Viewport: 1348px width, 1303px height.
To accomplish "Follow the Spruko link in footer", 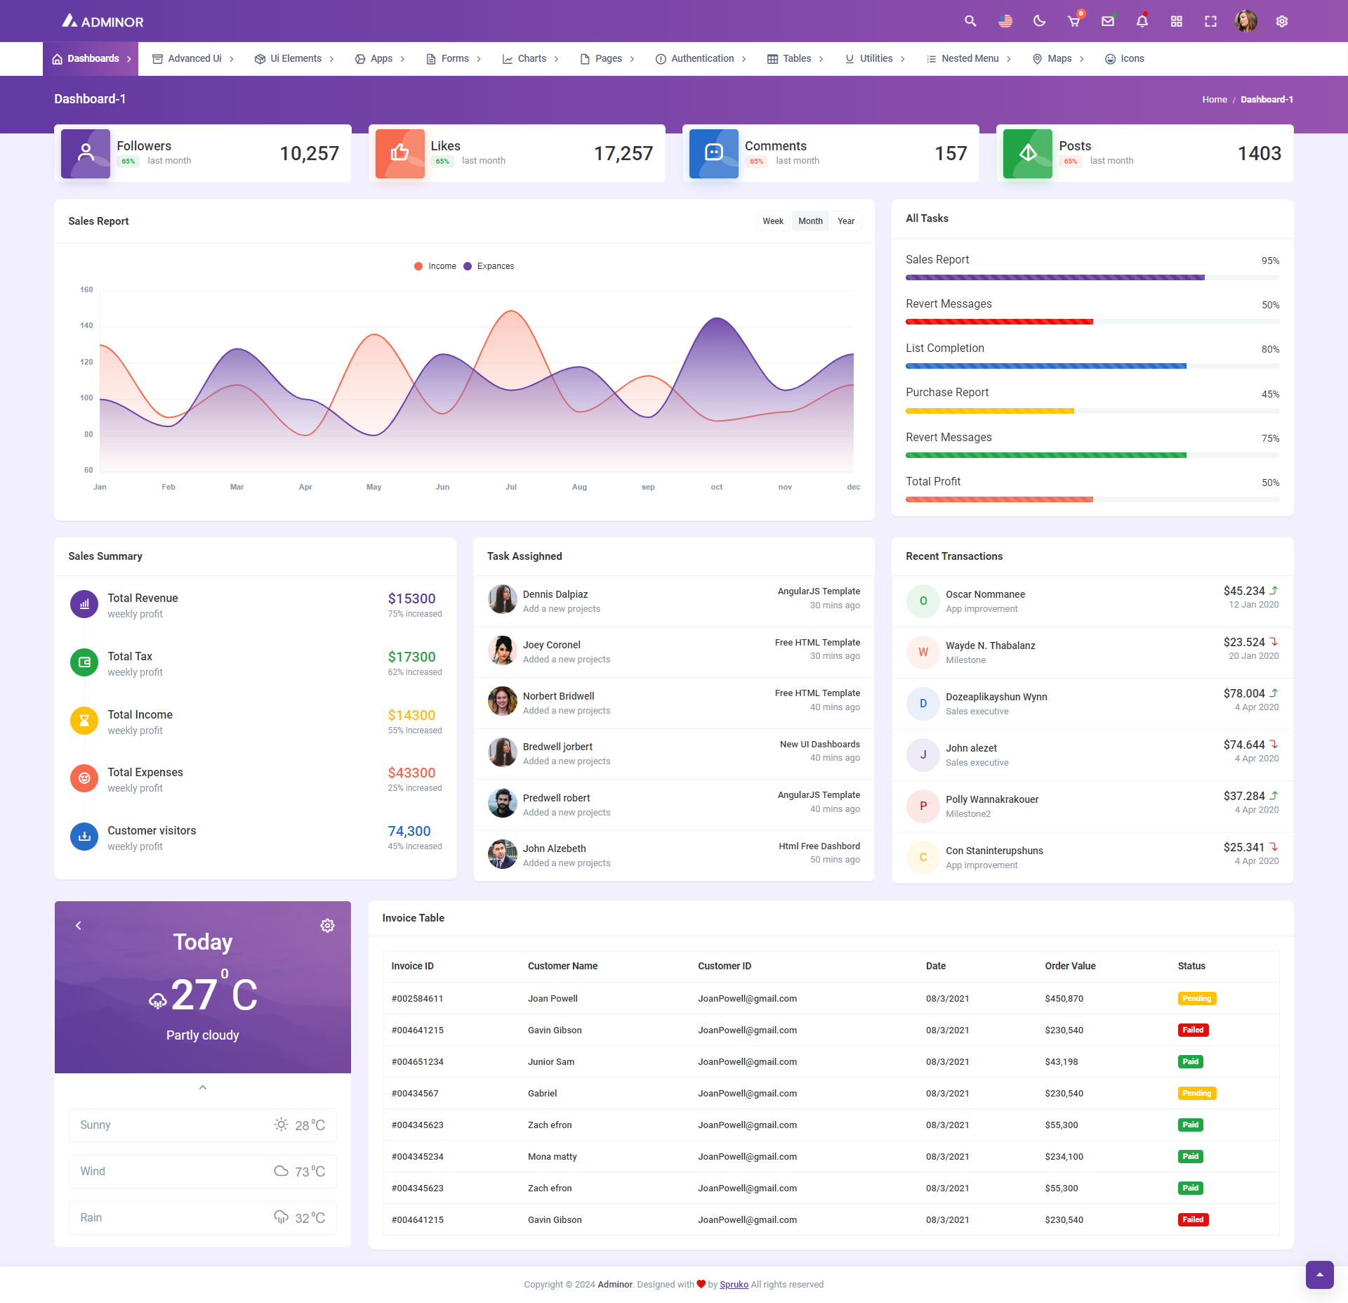I will point(734,1284).
